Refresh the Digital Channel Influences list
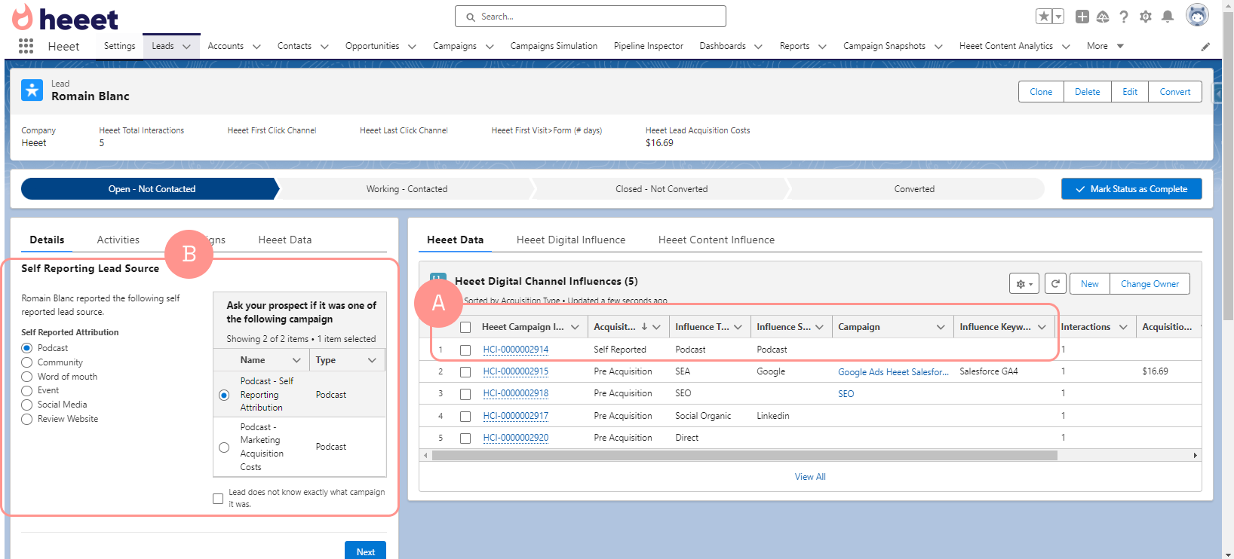Image resolution: width=1234 pixels, height=559 pixels. tap(1055, 284)
